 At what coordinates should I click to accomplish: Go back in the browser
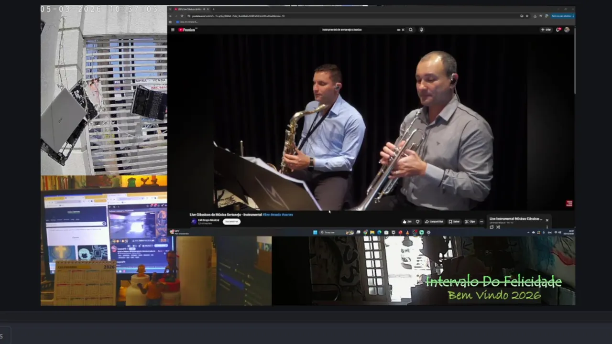pyautogui.click(x=170, y=16)
